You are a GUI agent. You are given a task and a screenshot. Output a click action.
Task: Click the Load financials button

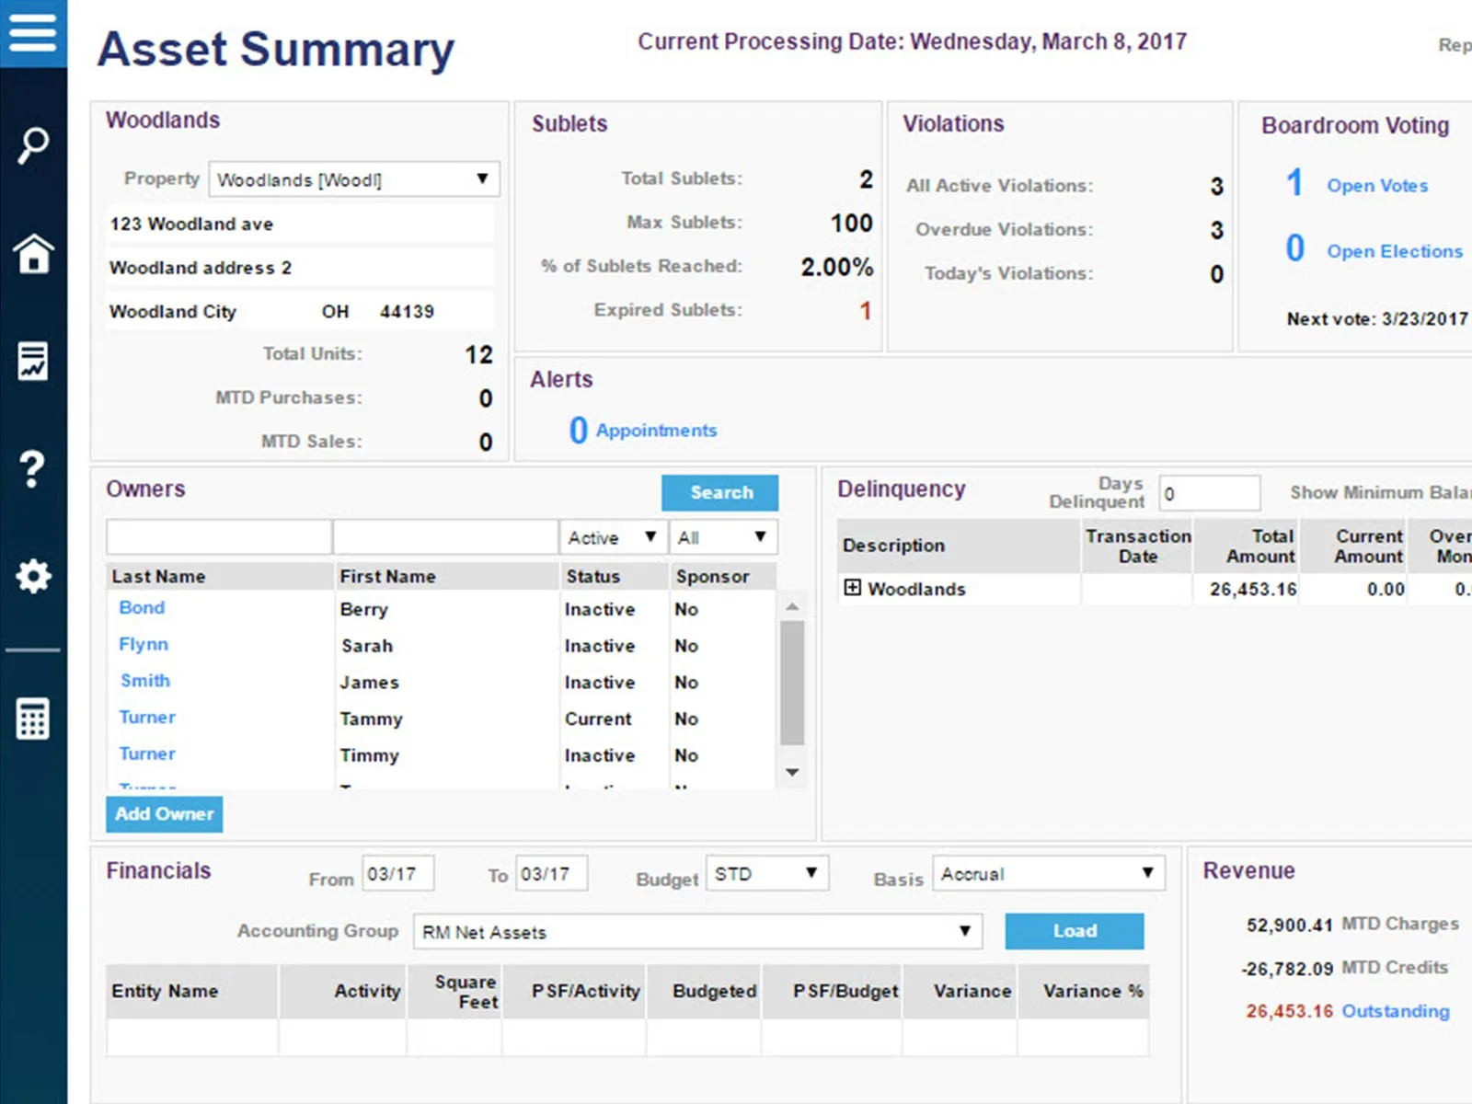coord(1075,931)
